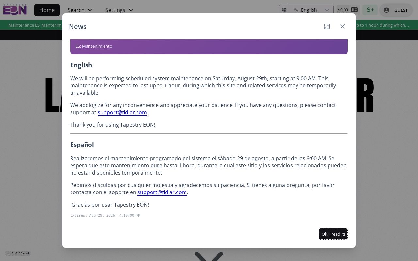Open the account balance card icon

pos(354,10)
